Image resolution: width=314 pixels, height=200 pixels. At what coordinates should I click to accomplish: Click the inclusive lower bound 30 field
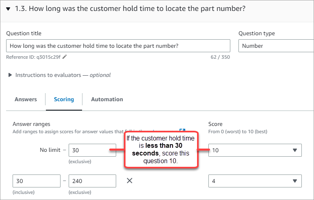pos(37,181)
